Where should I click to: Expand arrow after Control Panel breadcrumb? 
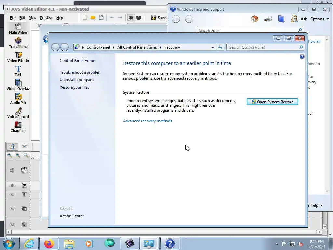pyautogui.click(x=113, y=47)
